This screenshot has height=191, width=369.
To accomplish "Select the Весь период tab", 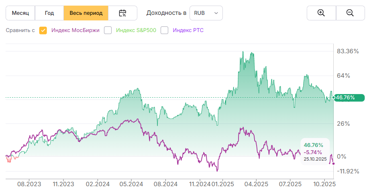I will (86, 13).
